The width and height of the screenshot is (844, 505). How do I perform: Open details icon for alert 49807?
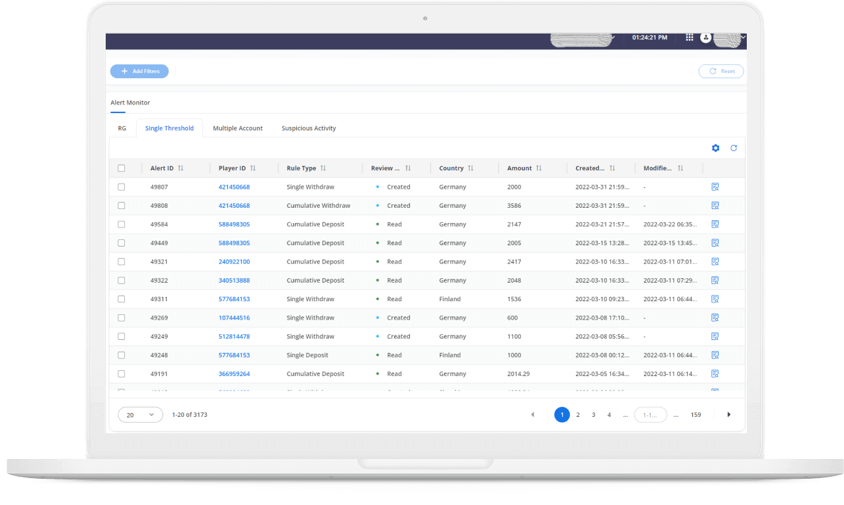point(715,187)
